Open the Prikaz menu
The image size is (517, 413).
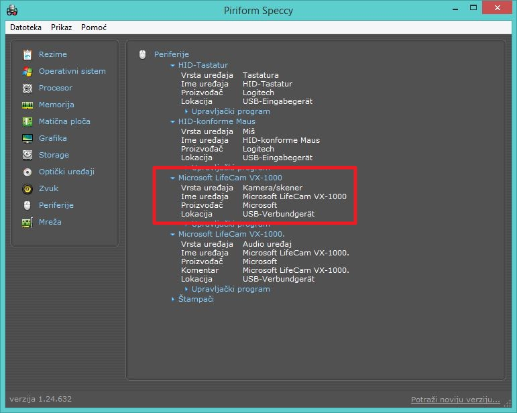point(61,27)
